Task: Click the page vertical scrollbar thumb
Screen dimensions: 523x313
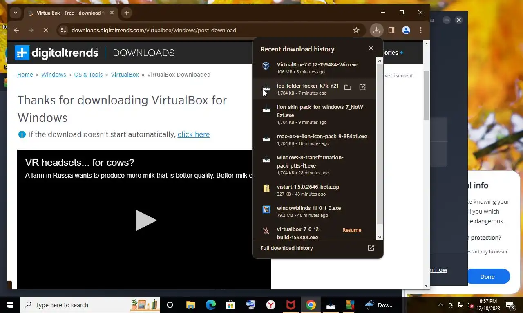Action: point(426,95)
